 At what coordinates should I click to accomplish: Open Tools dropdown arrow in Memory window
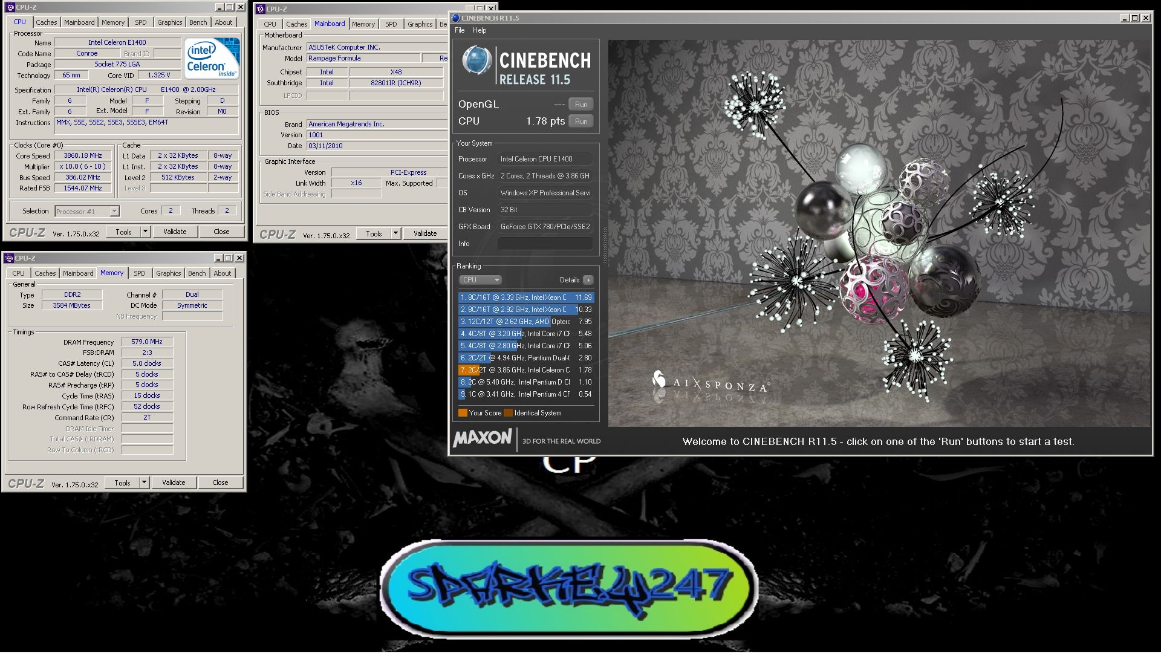[144, 482]
